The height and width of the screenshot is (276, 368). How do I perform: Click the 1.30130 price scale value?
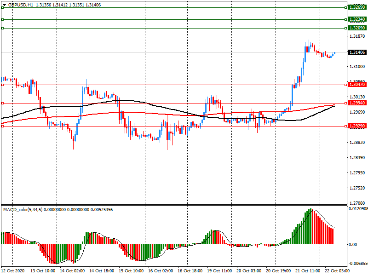coord(357,97)
